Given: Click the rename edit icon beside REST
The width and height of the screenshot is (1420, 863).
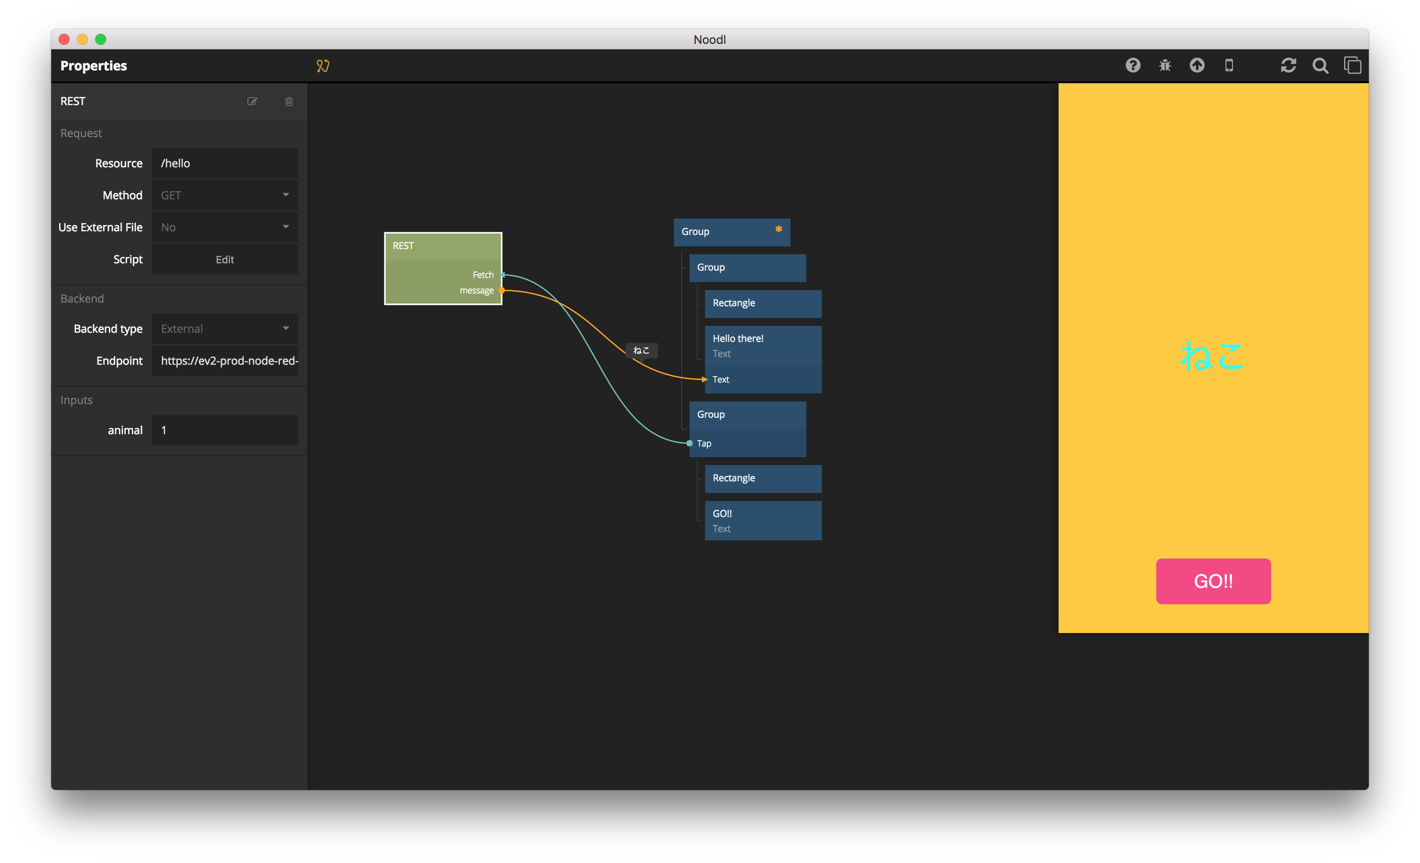Looking at the screenshot, I should point(252,101).
